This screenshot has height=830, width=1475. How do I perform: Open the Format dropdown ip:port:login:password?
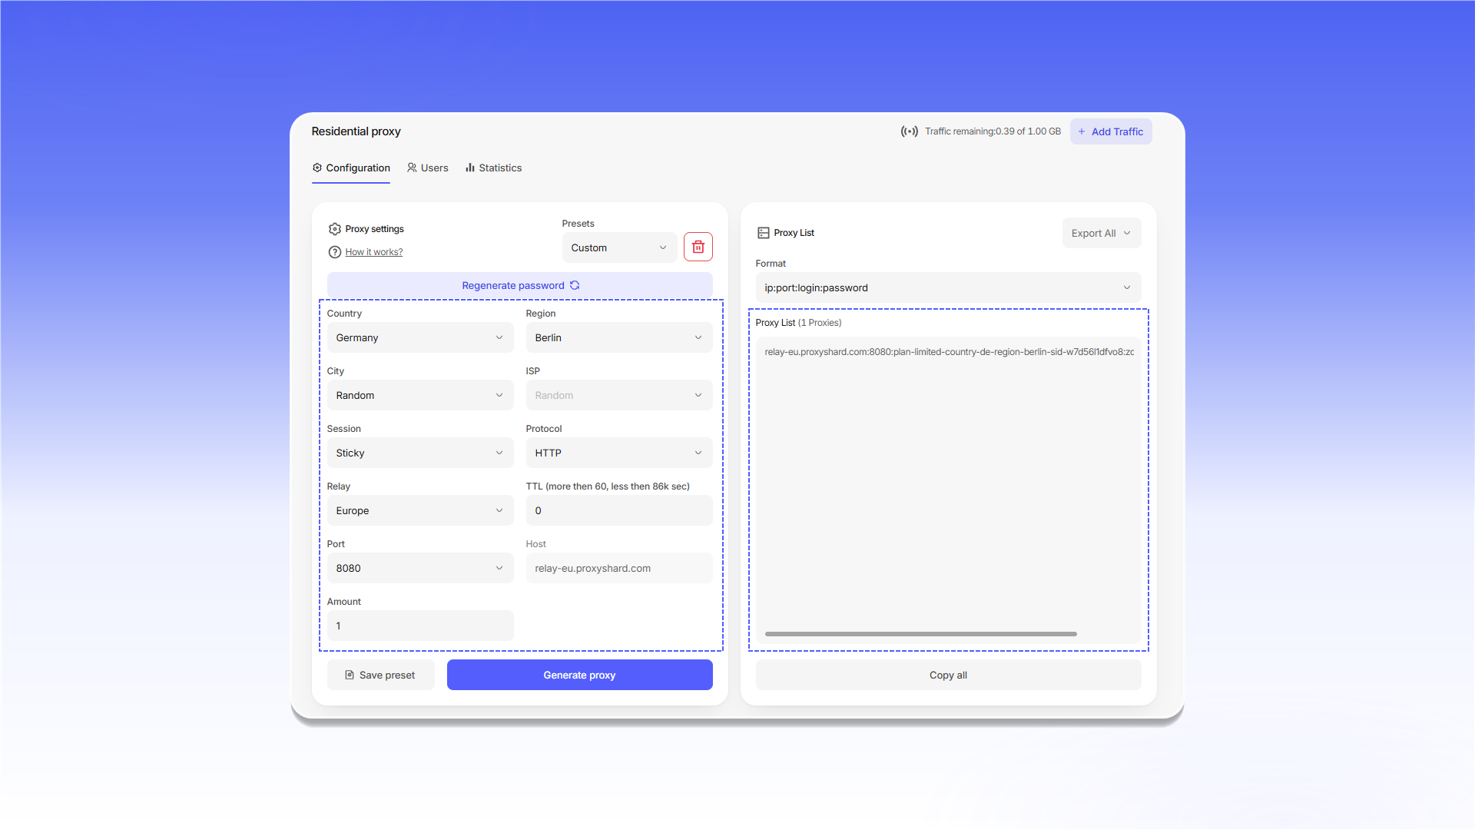[x=948, y=287]
